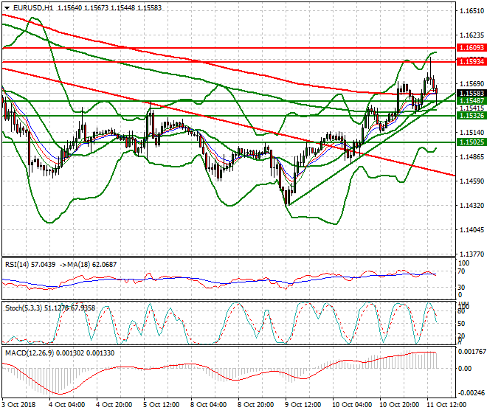Select the green 1.15326 level label
This screenshot has height=413, width=487.
(x=472, y=116)
